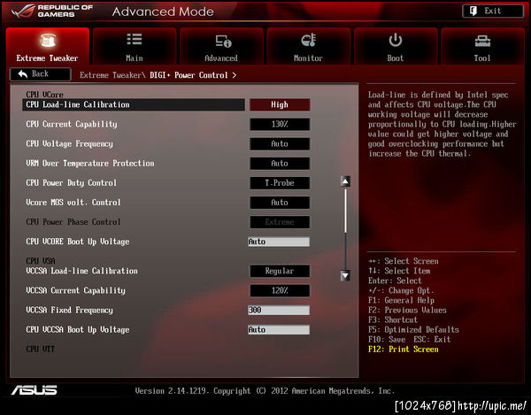Select the Vcore MOS volt. Control label

73,203
